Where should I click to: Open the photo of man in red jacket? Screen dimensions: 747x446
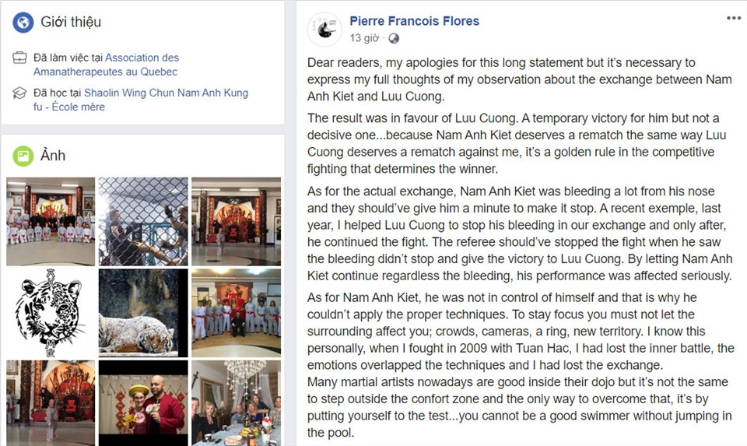coord(143,403)
